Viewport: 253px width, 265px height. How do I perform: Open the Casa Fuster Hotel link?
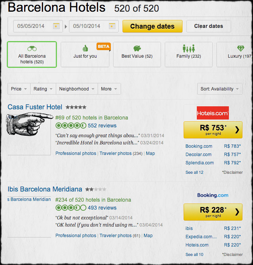[35, 107]
